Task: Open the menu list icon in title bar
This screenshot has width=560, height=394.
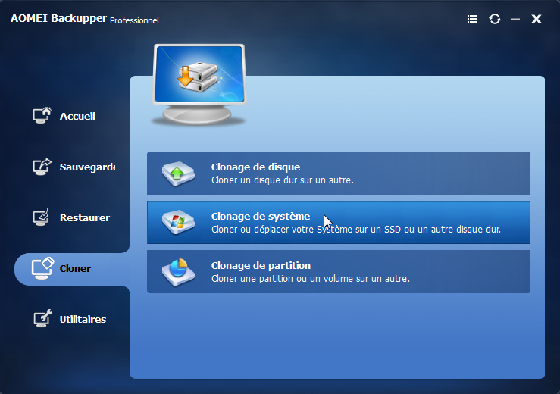Action: (x=472, y=19)
